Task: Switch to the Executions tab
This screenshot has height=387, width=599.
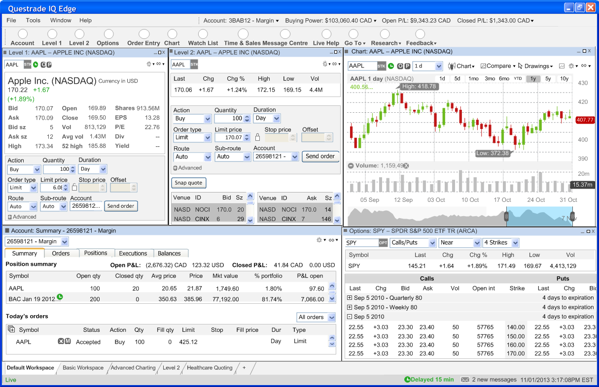Action: pos(133,253)
